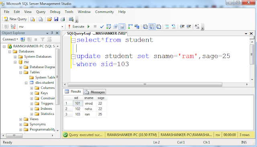Toggle the IntelliSense Enabled icon
The width and height of the screenshot is (257, 147).
122,26
